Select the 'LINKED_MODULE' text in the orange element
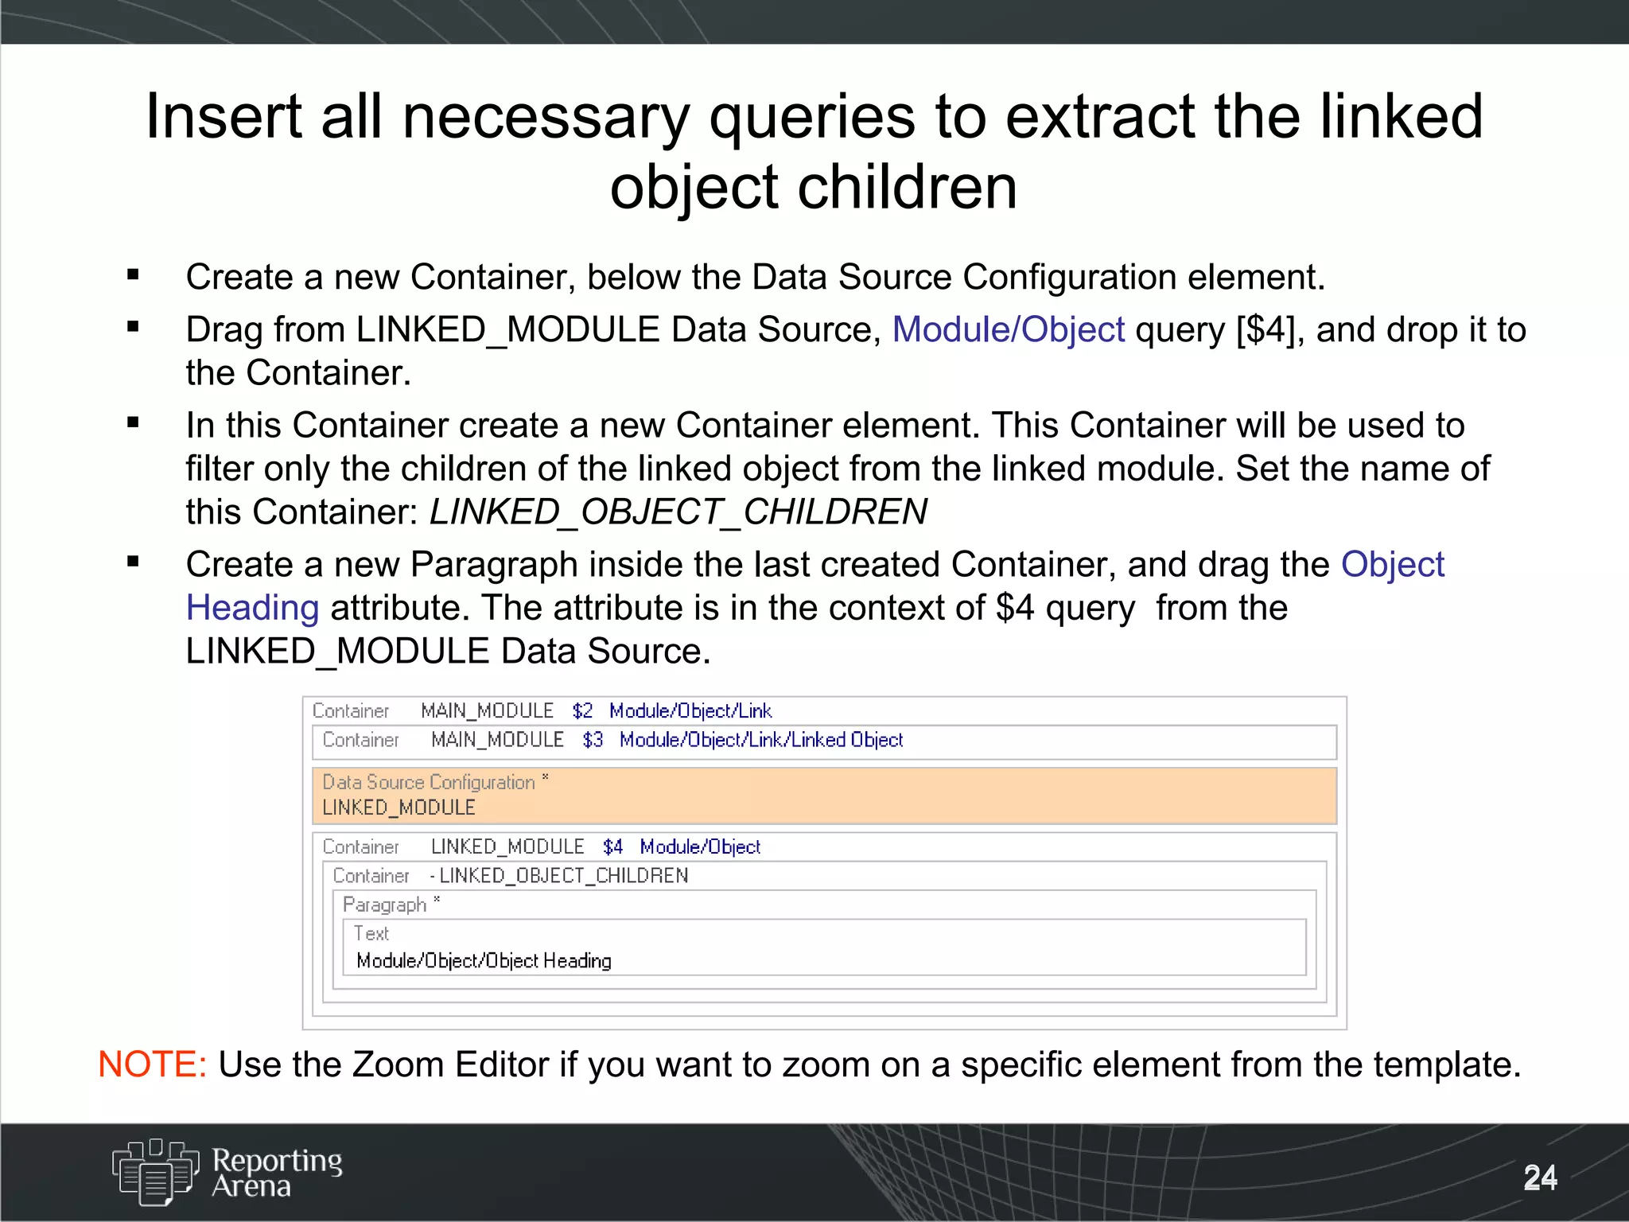Screen dimensions: 1629x1222 (399, 808)
